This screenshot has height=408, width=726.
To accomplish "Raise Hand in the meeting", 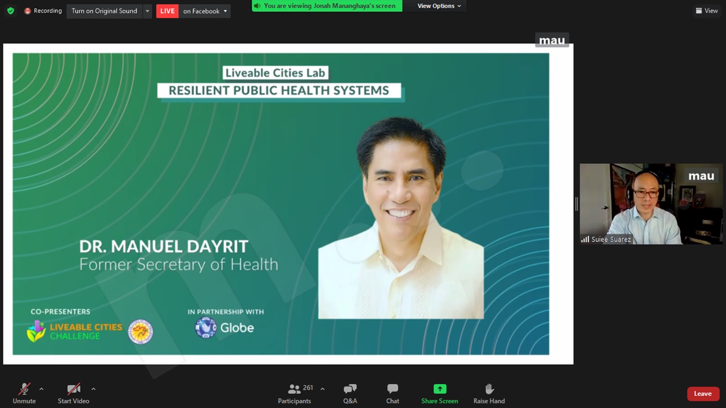I will click(x=489, y=393).
